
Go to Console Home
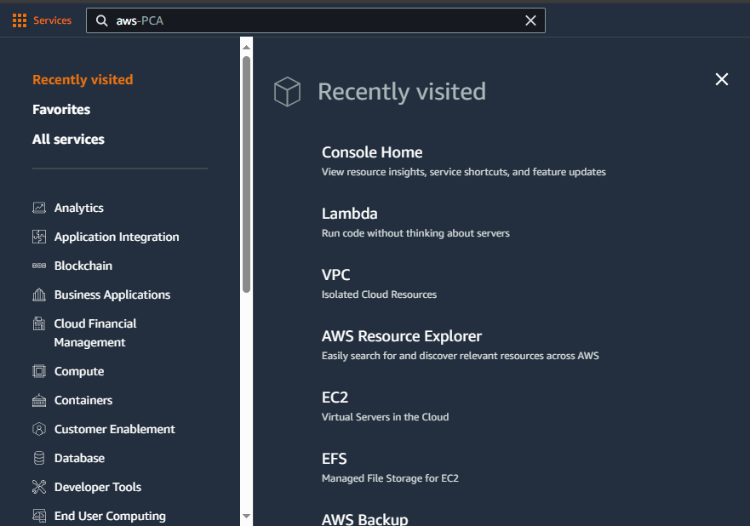click(372, 152)
